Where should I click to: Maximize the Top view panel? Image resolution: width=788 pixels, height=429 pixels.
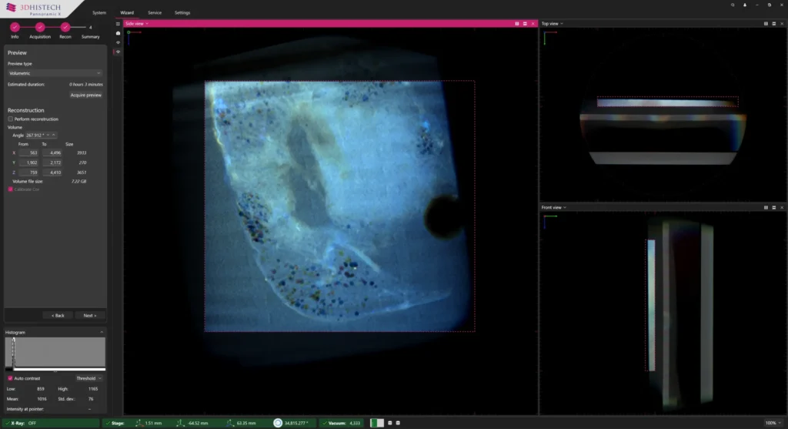pos(773,24)
